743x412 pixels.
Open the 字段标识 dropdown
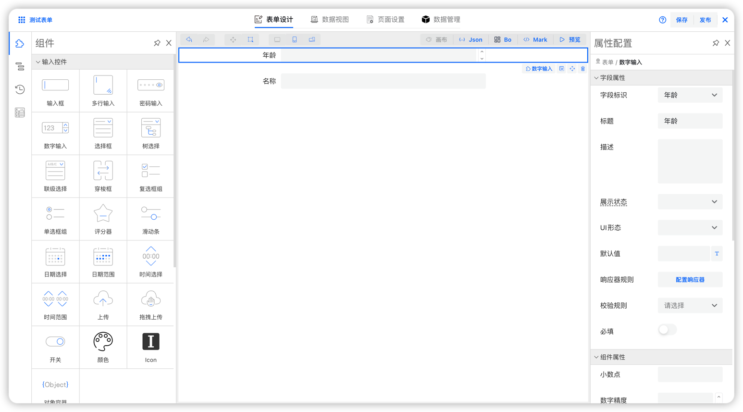[x=690, y=95]
